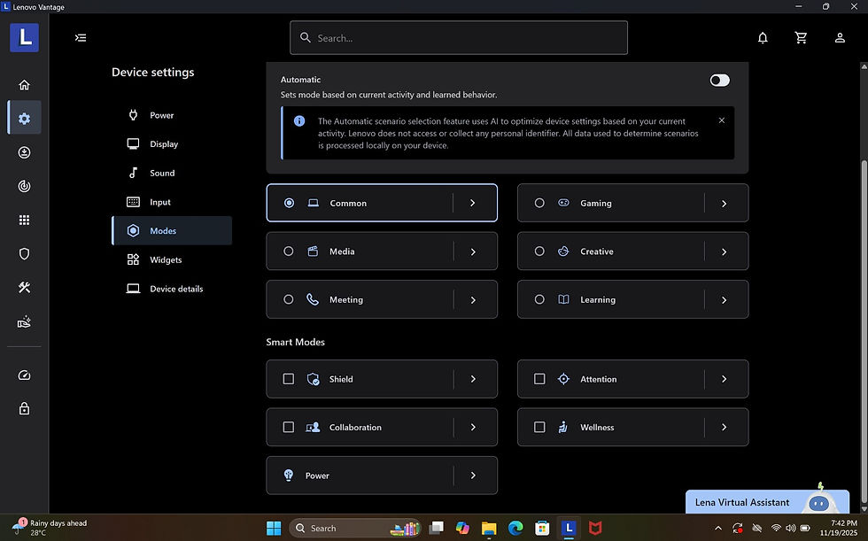This screenshot has height=541, width=868.
Task: Launch Microsoft Edge from the taskbar
Action: pyautogui.click(x=515, y=528)
